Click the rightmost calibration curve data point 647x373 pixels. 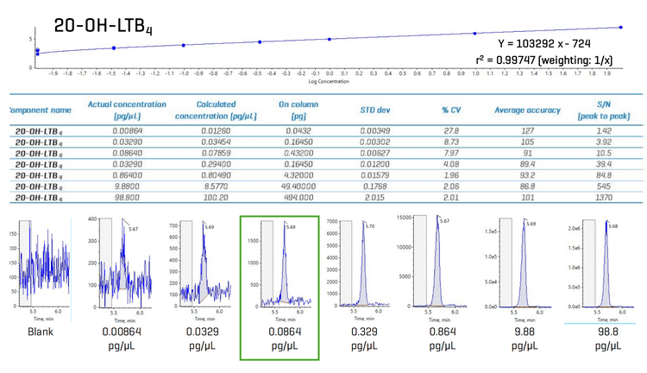620,28
